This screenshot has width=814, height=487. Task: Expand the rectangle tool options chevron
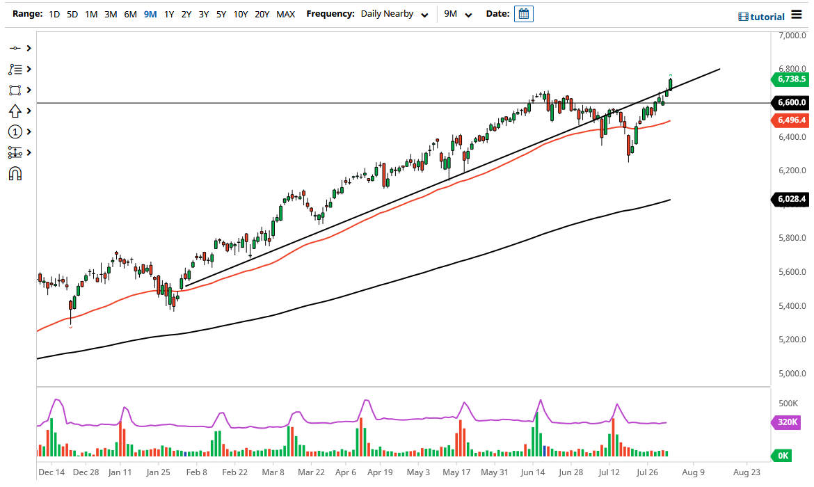[28, 90]
